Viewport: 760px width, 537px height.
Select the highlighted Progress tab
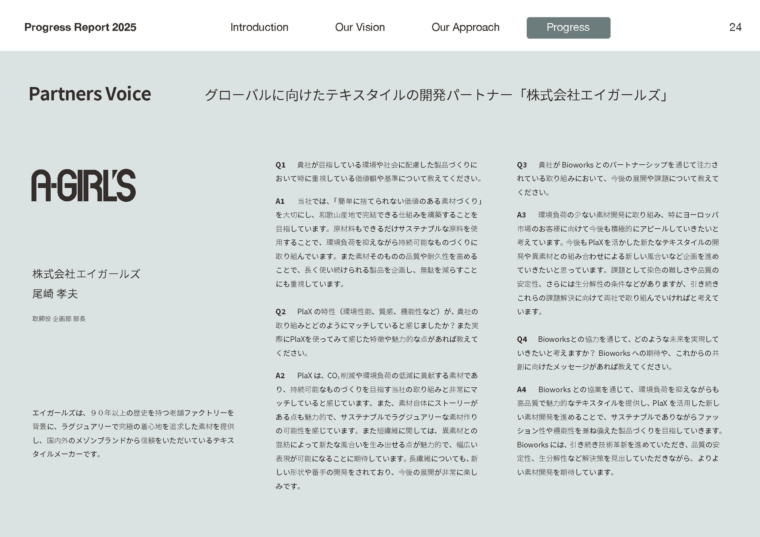[x=568, y=28]
